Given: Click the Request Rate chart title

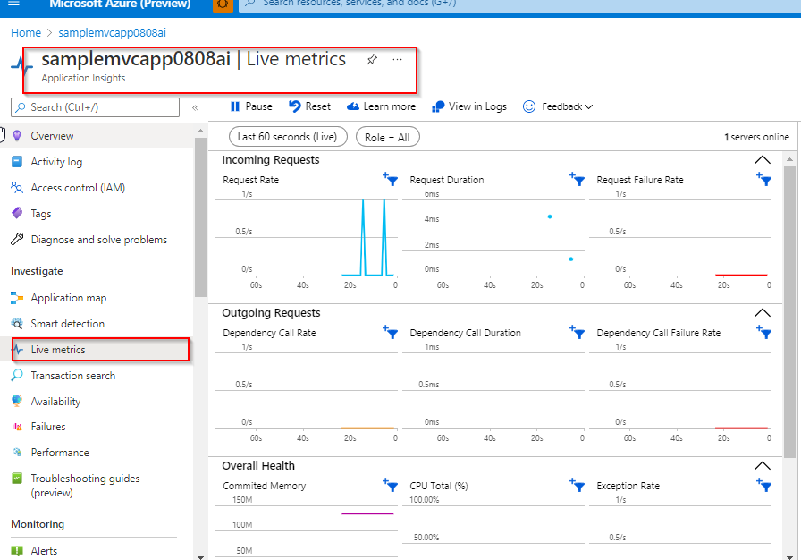Looking at the screenshot, I should (251, 180).
